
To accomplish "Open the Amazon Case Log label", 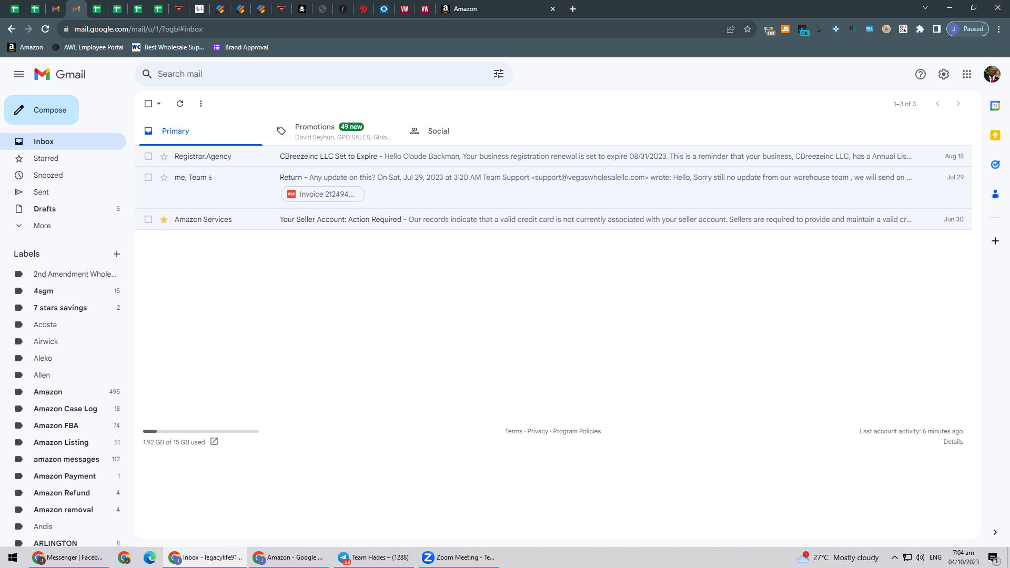I will click(63, 409).
